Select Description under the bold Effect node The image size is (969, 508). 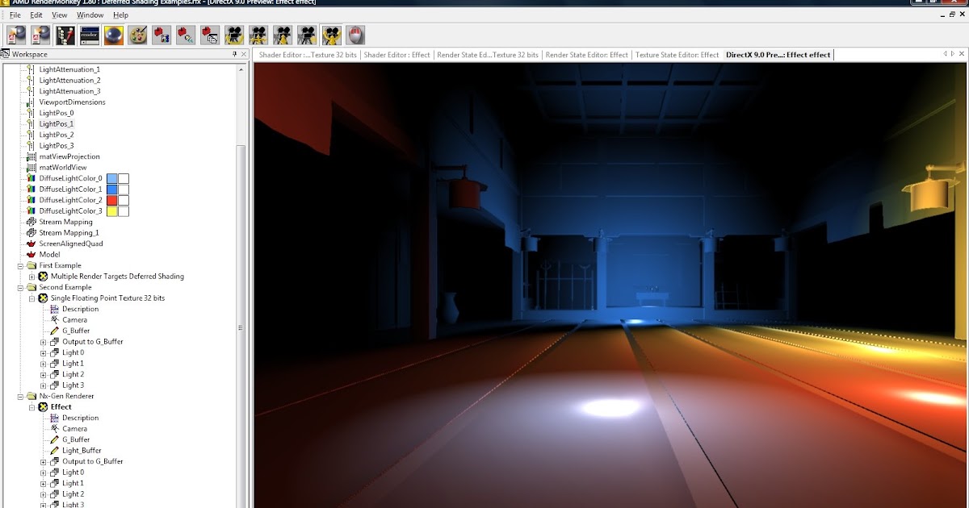point(80,418)
